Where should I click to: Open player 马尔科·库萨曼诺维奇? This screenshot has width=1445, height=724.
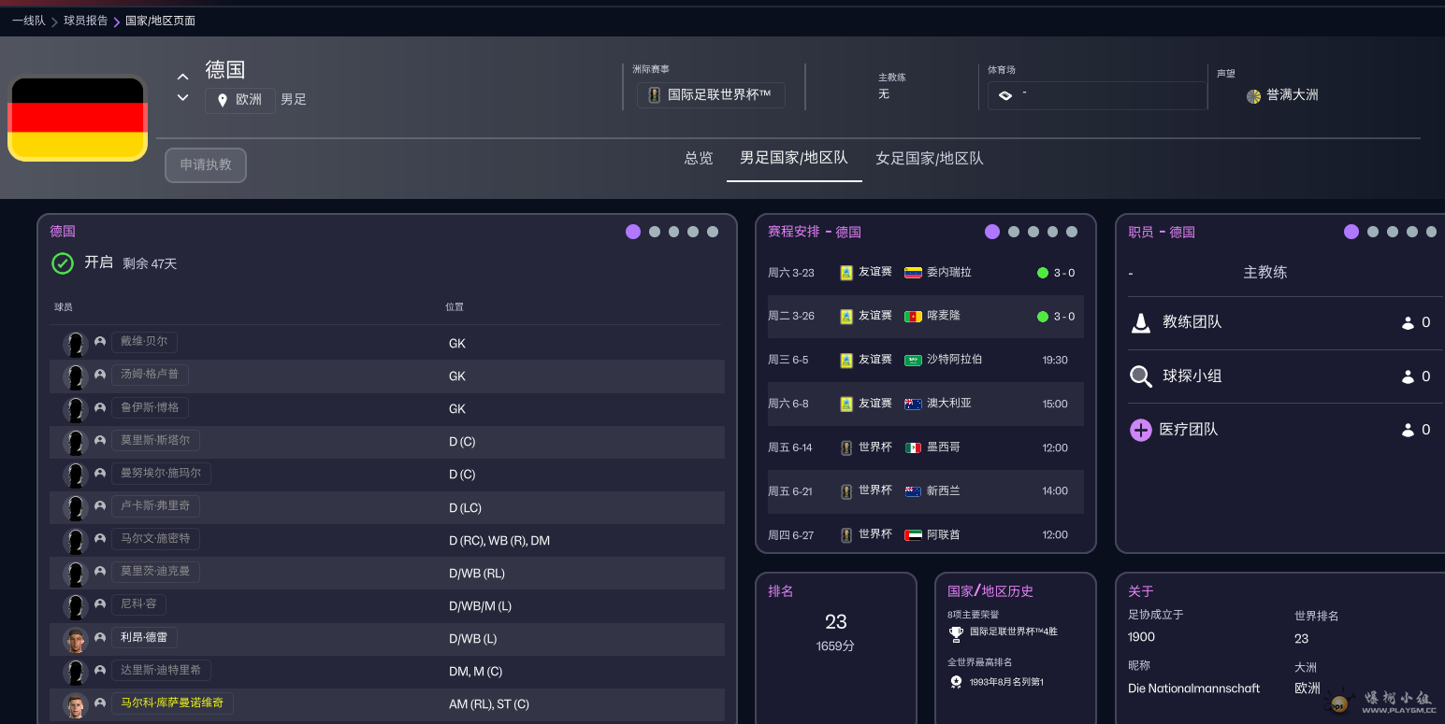click(172, 703)
